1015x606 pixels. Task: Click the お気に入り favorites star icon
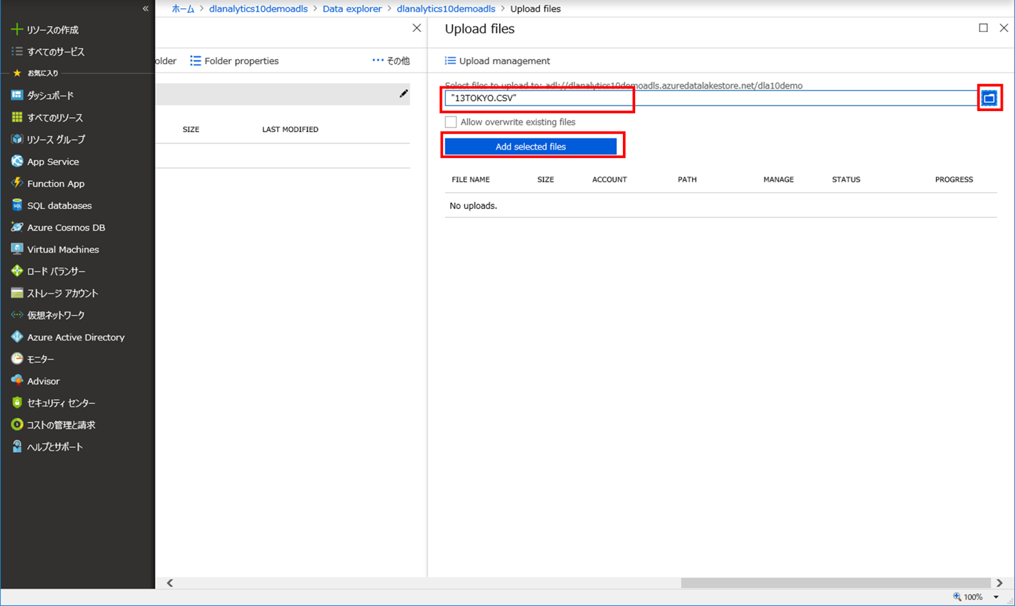17,73
